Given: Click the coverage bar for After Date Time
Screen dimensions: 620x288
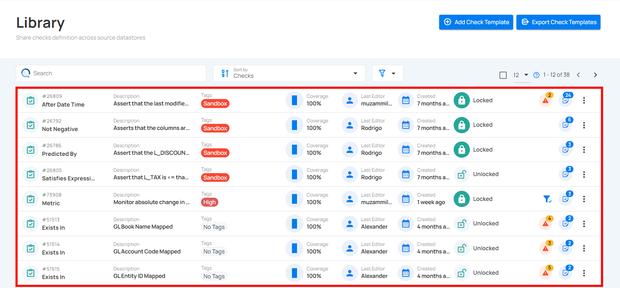Looking at the screenshot, I should click(x=294, y=100).
